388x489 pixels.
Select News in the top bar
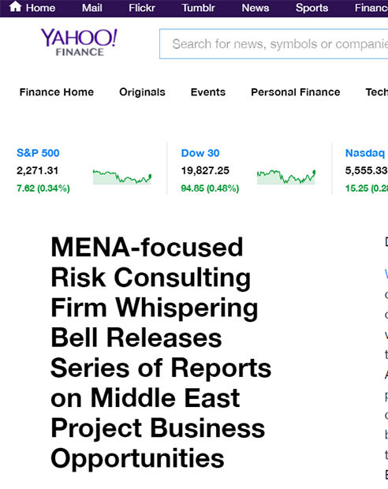pos(256,8)
